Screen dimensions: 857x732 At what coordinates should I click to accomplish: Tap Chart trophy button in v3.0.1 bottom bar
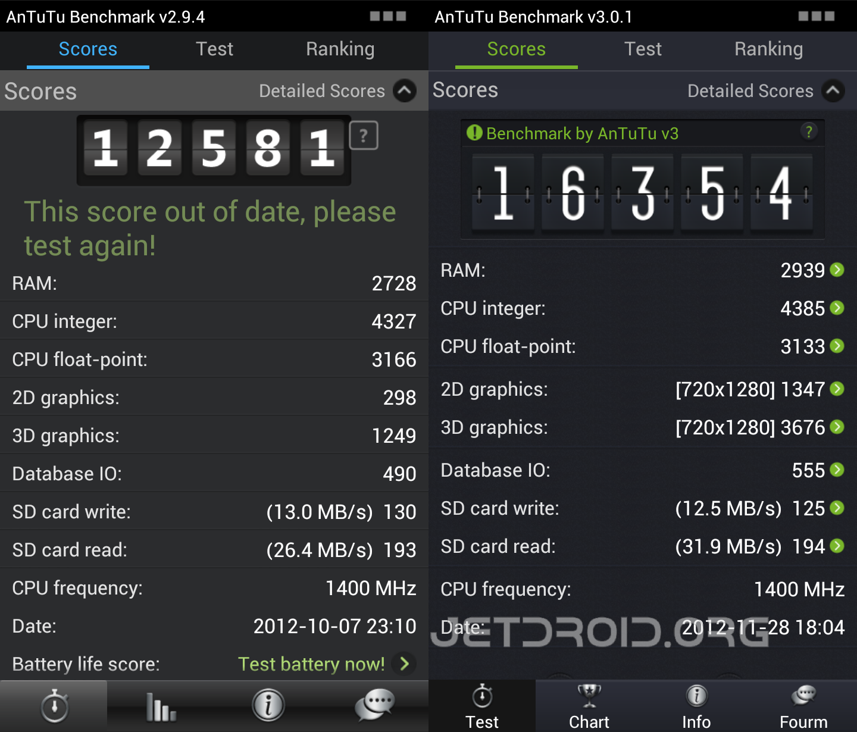[x=589, y=706]
